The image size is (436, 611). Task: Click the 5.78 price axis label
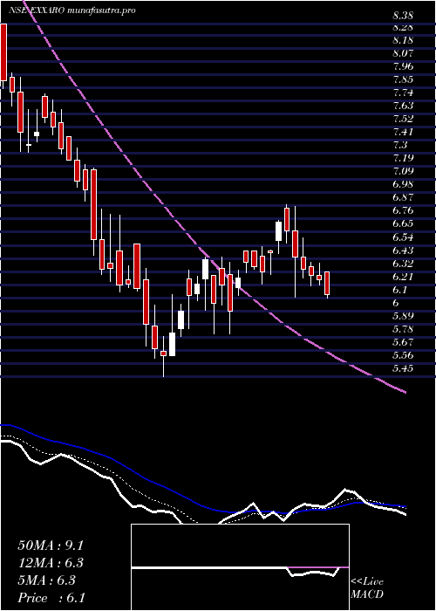pos(403,329)
